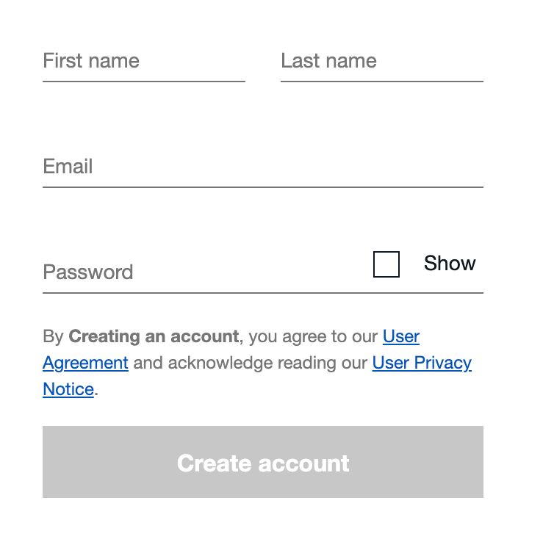Click the bold "Creating an account" text
The height and width of the screenshot is (539, 554).
click(154, 336)
